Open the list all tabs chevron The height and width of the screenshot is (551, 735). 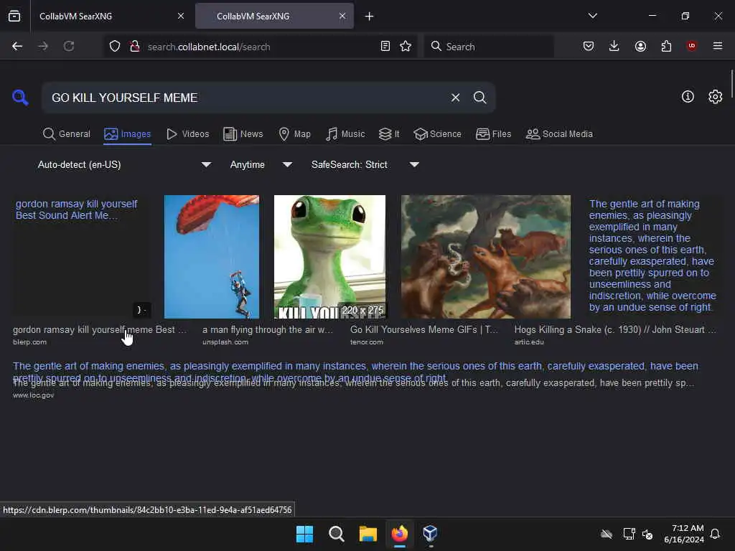point(592,16)
